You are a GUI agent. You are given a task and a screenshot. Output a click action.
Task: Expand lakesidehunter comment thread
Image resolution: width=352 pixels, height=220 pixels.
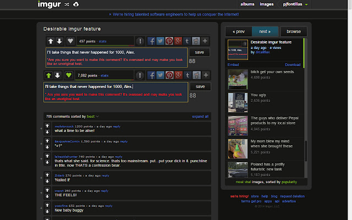[x=41, y=159]
